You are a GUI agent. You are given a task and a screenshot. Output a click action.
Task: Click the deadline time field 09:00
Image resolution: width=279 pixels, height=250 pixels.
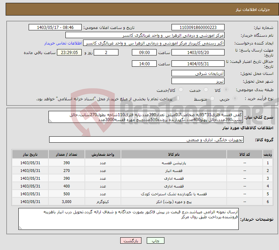click(x=144, y=52)
